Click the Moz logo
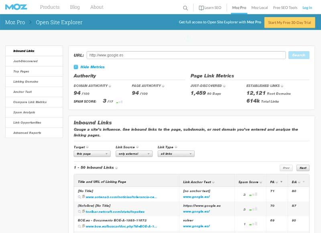321x233 pixels. (x=16, y=7)
